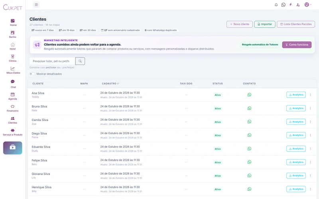The image size is (319, 199).
Task: Open the Hotel section
Action: click(13, 46)
